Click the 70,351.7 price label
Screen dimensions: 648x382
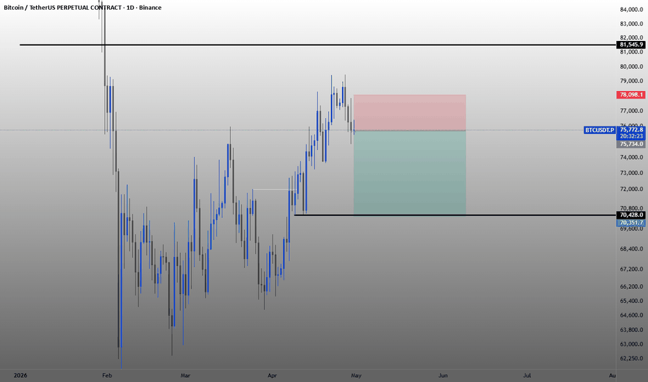pos(631,223)
